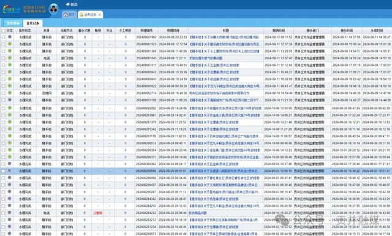Viewport: 392px width, 236px height.
Task: Close the 业务已办 page tab
Action: 99,15
